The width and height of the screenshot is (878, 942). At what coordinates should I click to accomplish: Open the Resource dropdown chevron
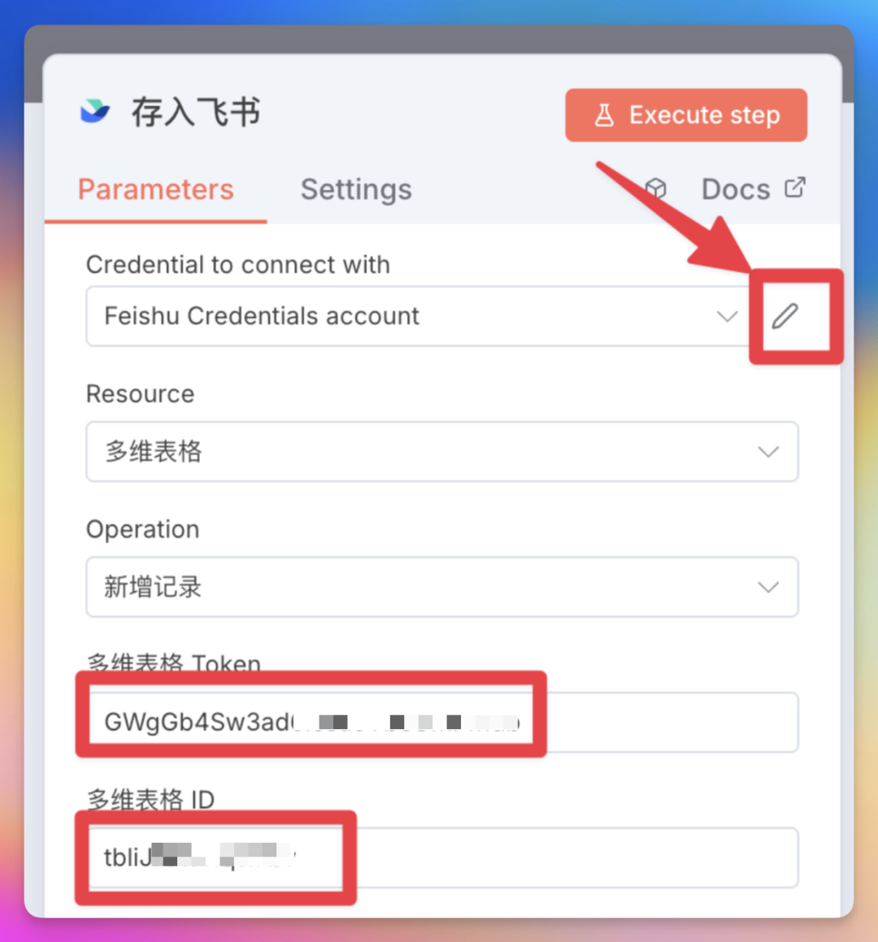[768, 452]
